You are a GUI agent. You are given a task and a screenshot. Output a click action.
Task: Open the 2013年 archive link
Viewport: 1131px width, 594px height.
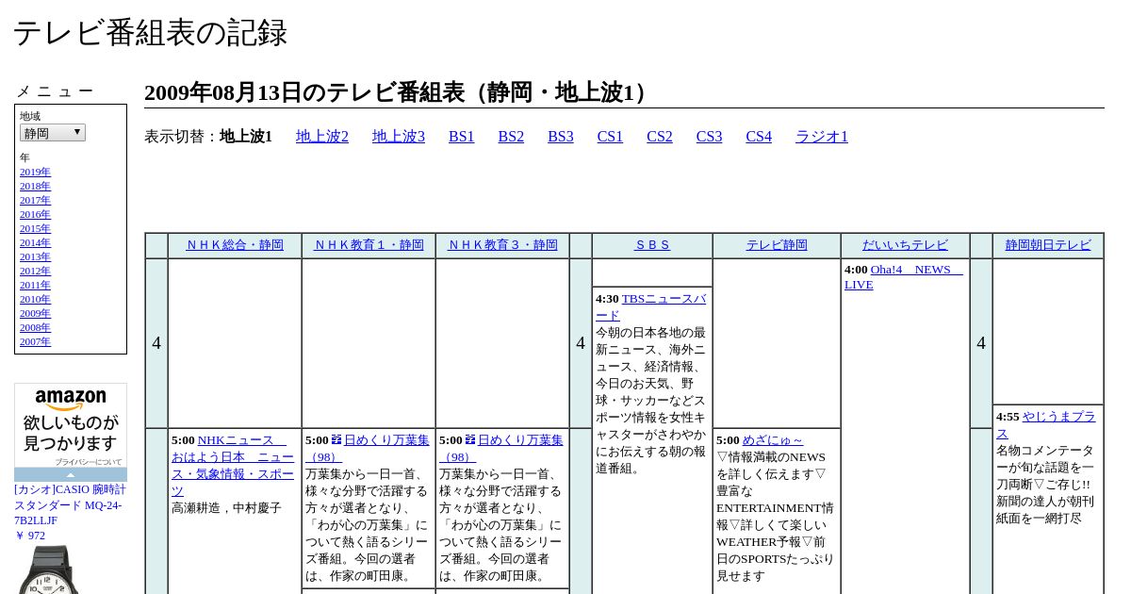[35, 256]
